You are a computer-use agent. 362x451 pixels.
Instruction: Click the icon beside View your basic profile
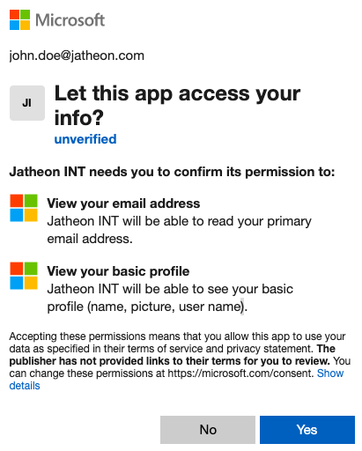(24, 276)
